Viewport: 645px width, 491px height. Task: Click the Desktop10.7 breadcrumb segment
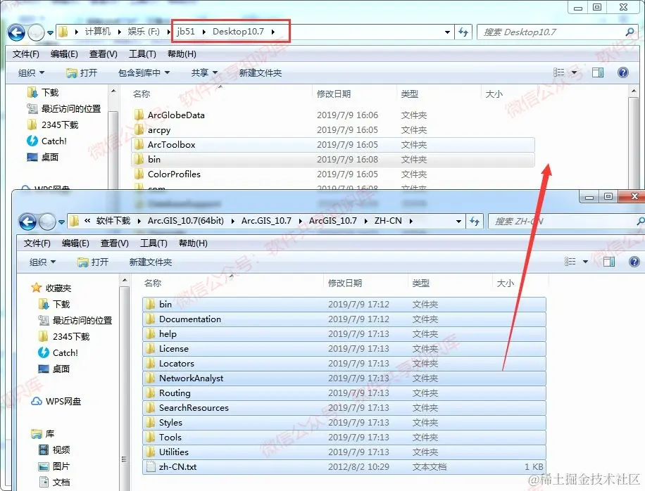pos(238,32)
